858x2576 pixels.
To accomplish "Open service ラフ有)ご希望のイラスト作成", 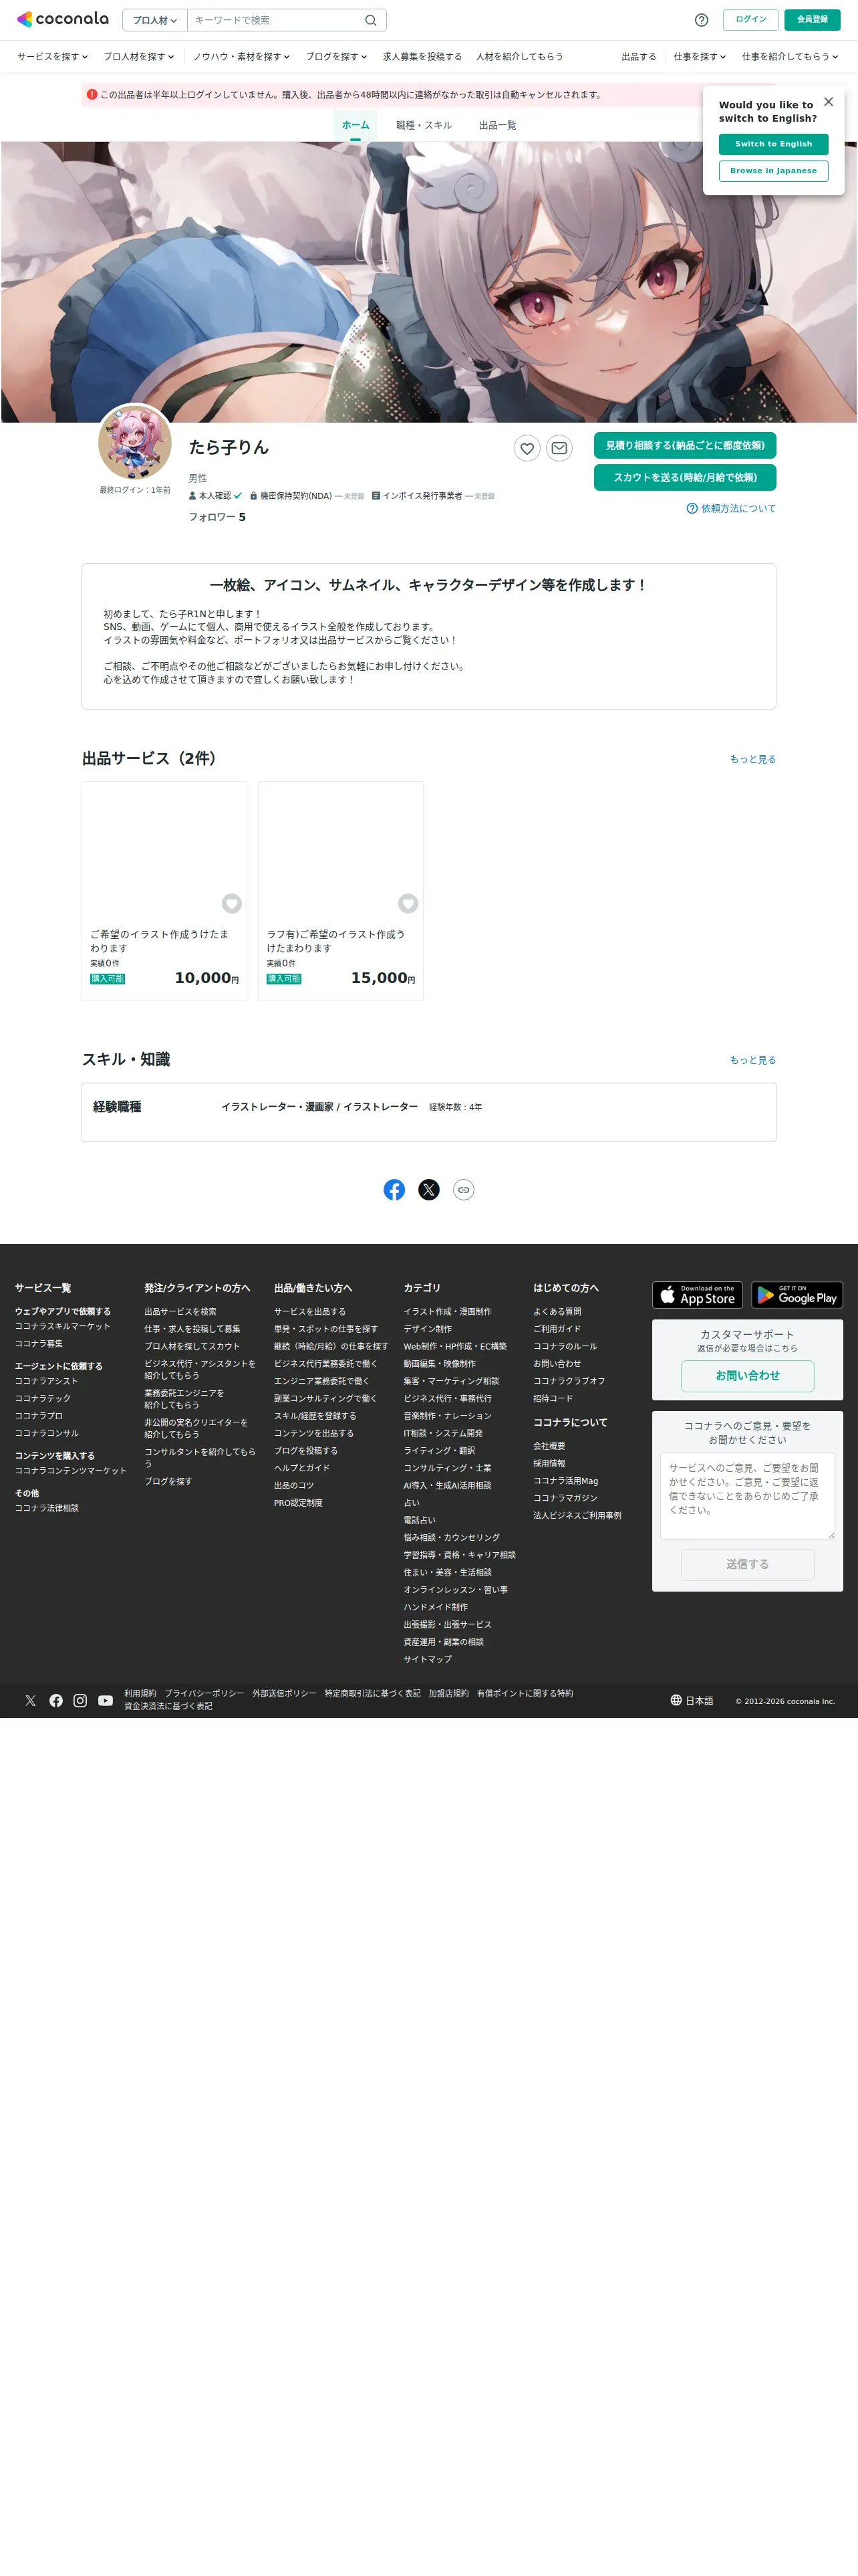I will point(335,941).
